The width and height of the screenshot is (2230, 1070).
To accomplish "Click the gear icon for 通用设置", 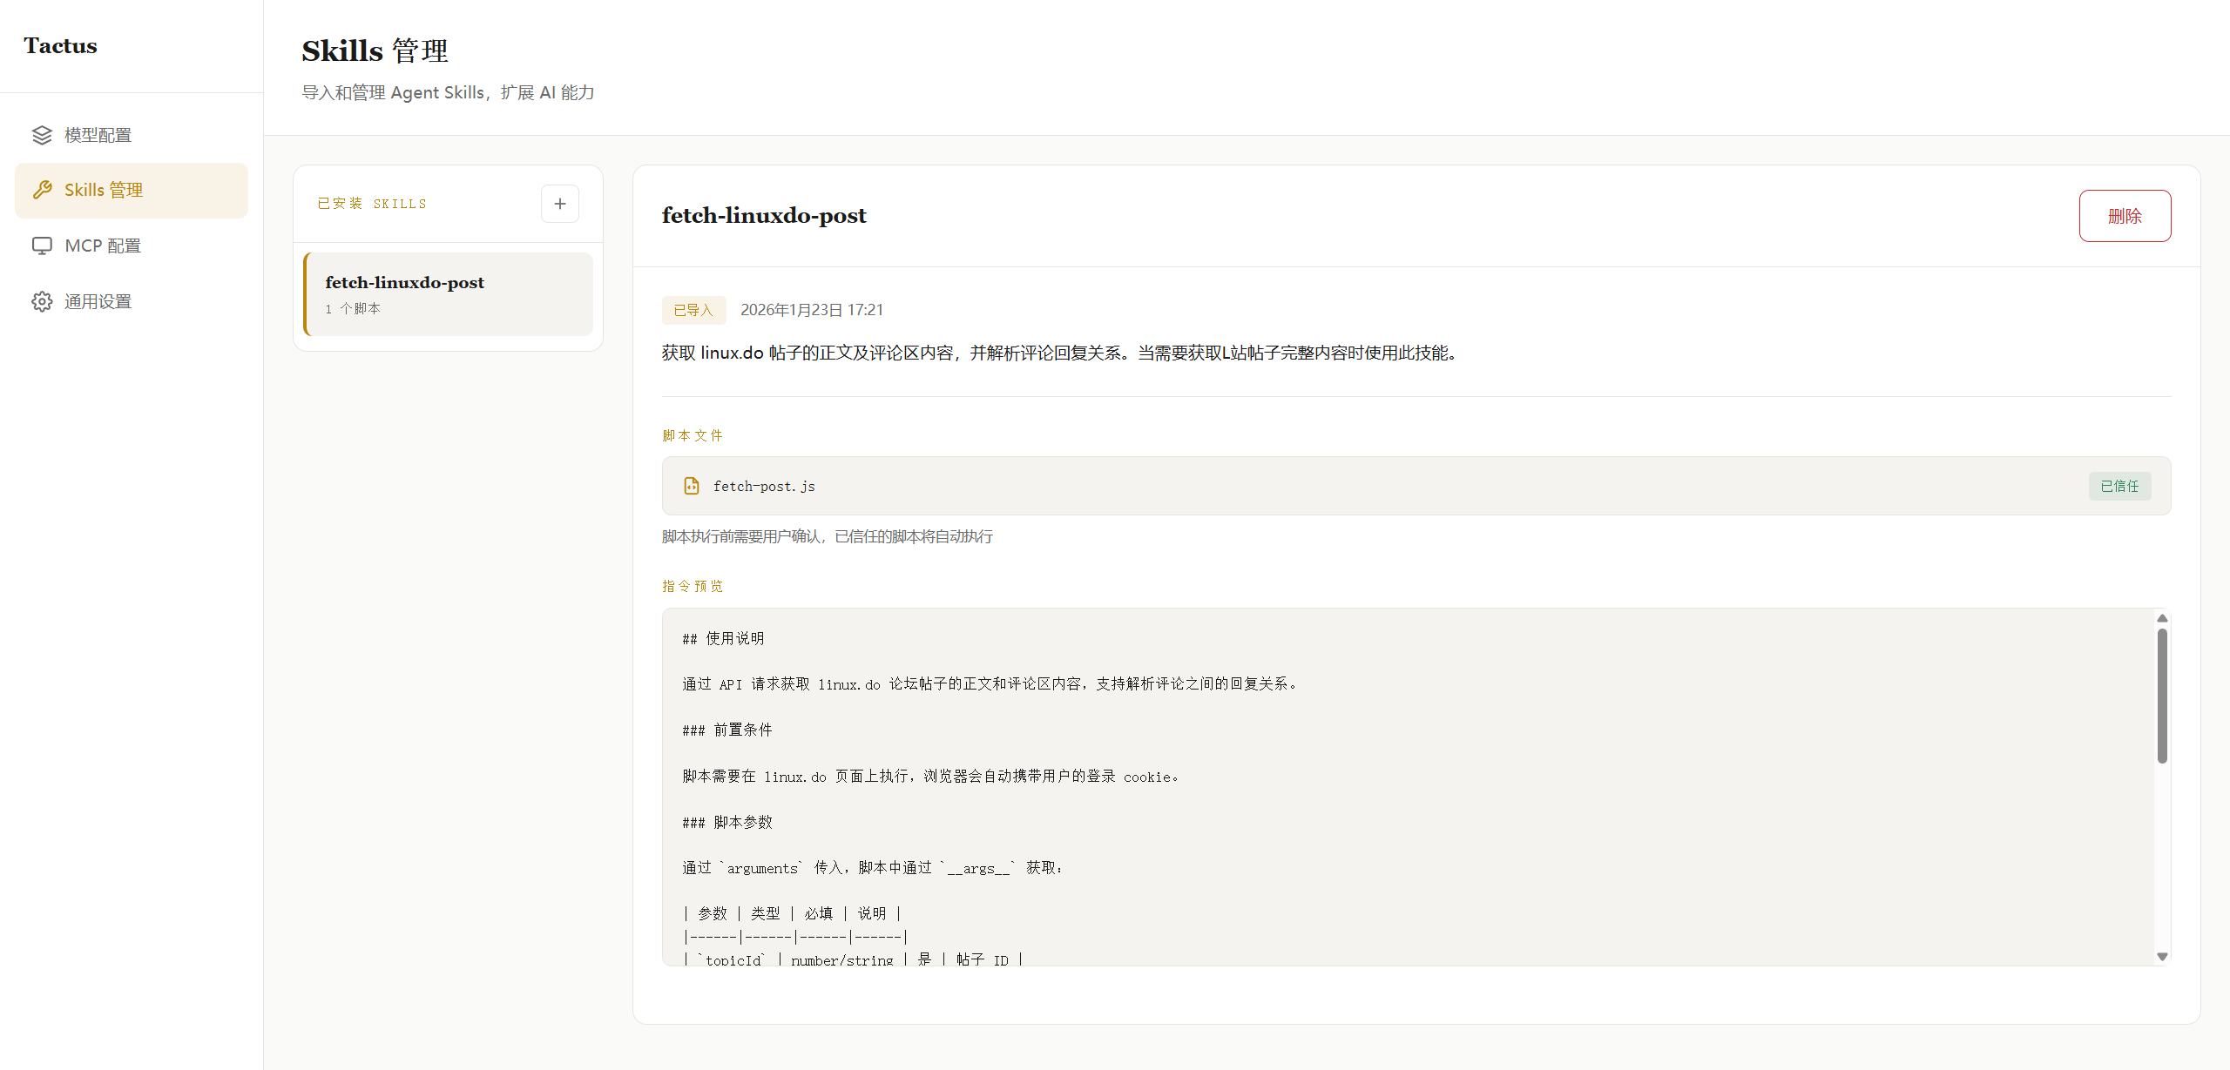I will click(x=42, y=301).
